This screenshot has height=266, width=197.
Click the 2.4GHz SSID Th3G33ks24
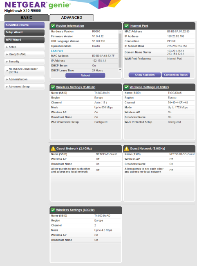[x=102, y=93]
